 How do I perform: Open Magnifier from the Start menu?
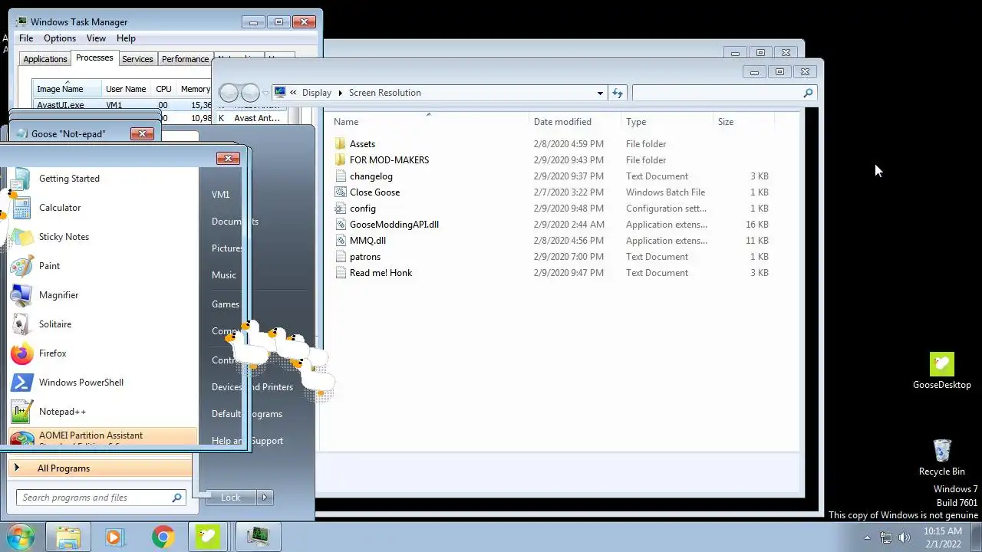click(21, 295)
